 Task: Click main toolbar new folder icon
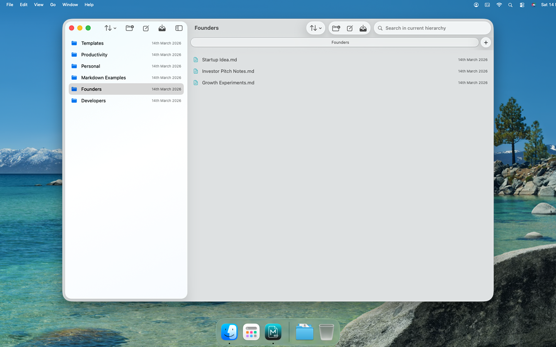pos(336,28)
